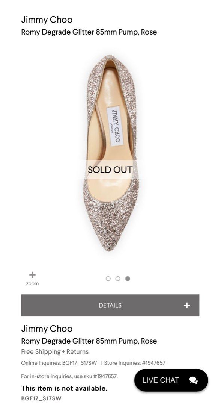Expand product details using the plus control
The image size is (221, 406).
(x=186, y=305)
